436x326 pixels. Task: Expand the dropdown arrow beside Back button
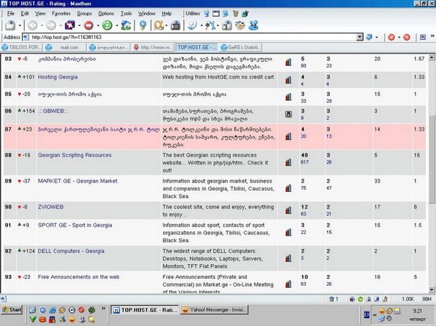click(x=41, y=26)
